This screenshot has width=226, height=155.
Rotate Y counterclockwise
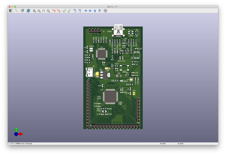click(x=69, y=11)
